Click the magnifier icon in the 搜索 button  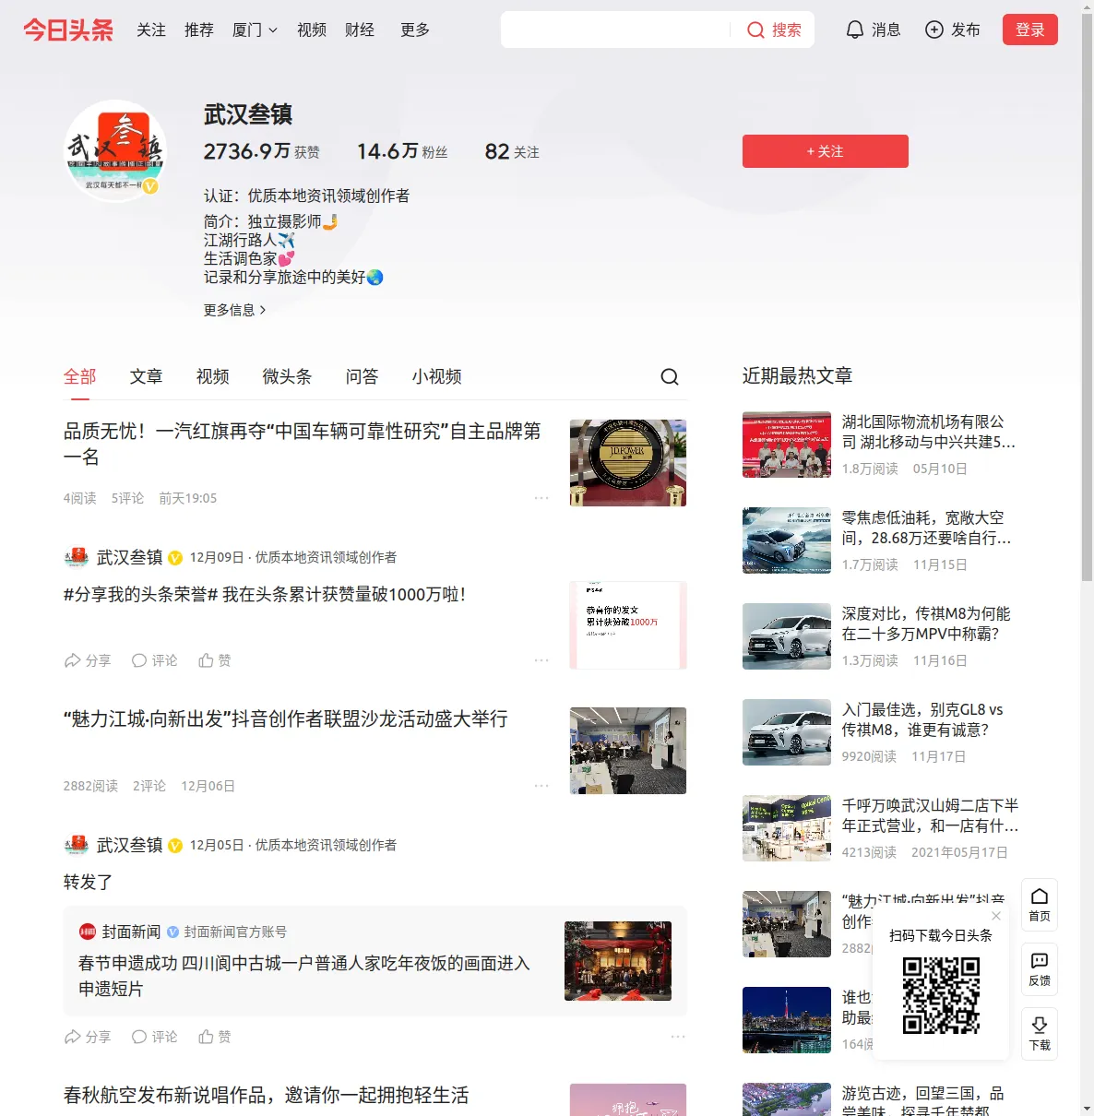click(755, 30)
